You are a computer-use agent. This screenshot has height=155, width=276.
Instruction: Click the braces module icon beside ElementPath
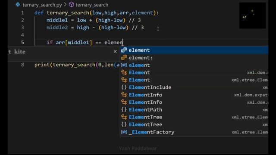click(x=124, y=110)
